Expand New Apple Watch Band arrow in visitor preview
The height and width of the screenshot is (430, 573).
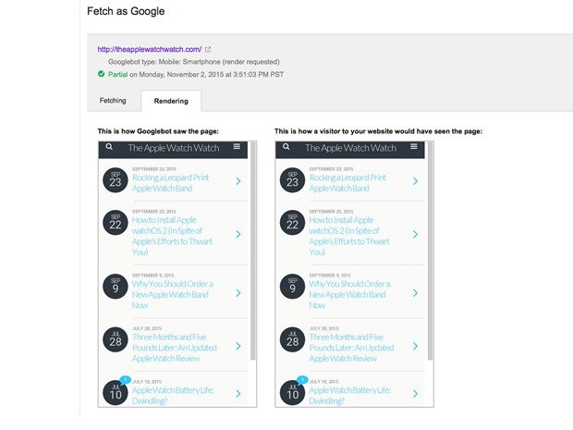414,292
